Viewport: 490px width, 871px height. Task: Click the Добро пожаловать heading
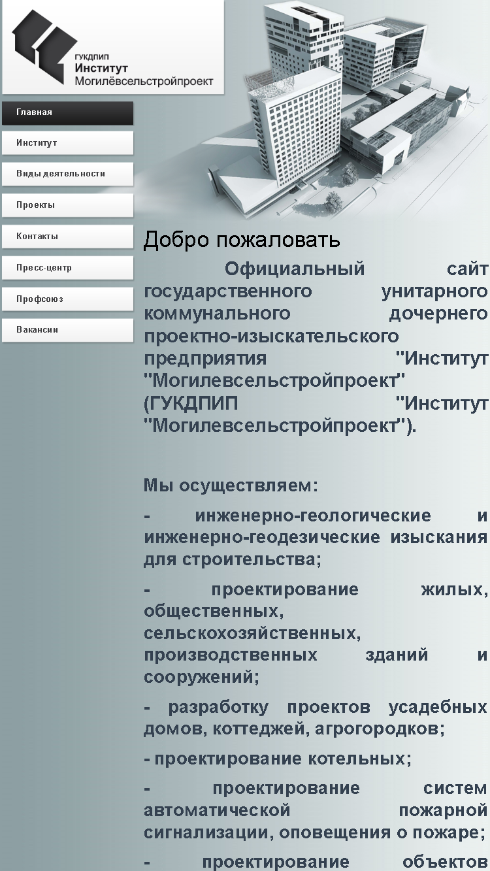tap(242, 240)
